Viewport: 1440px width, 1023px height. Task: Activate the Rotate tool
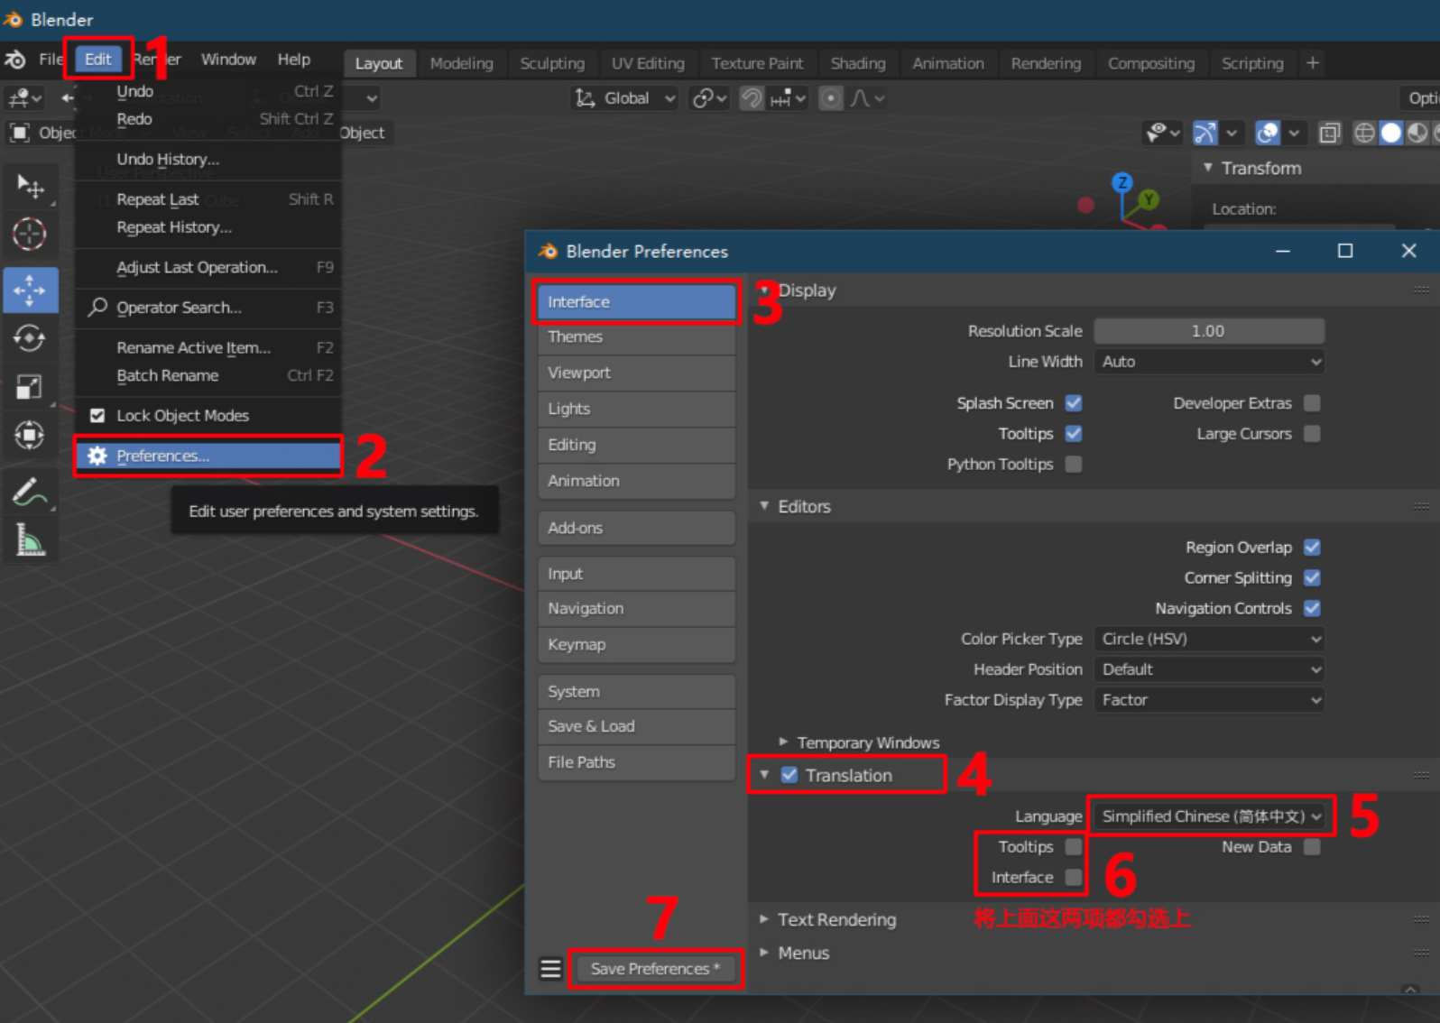tap(30, 338)
